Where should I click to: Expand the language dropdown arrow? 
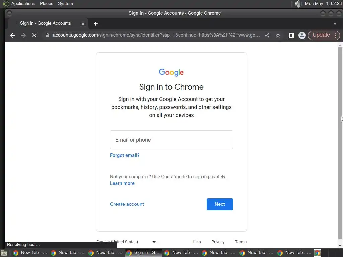tap(154, 242)
